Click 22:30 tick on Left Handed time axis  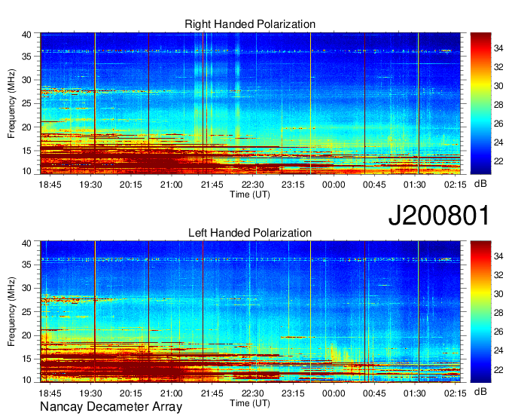pyautogui.click(x=252, y=393)
